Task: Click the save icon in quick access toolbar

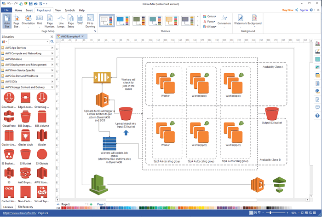Action: [x=31, y=4]
